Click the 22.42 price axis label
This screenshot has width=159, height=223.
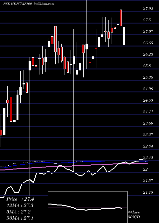click(148, 158)
